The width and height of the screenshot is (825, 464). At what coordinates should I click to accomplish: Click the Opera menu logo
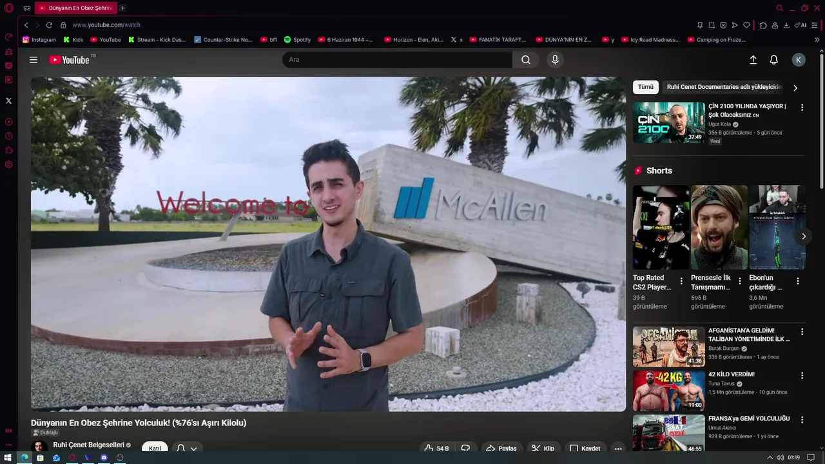point(9,8)
